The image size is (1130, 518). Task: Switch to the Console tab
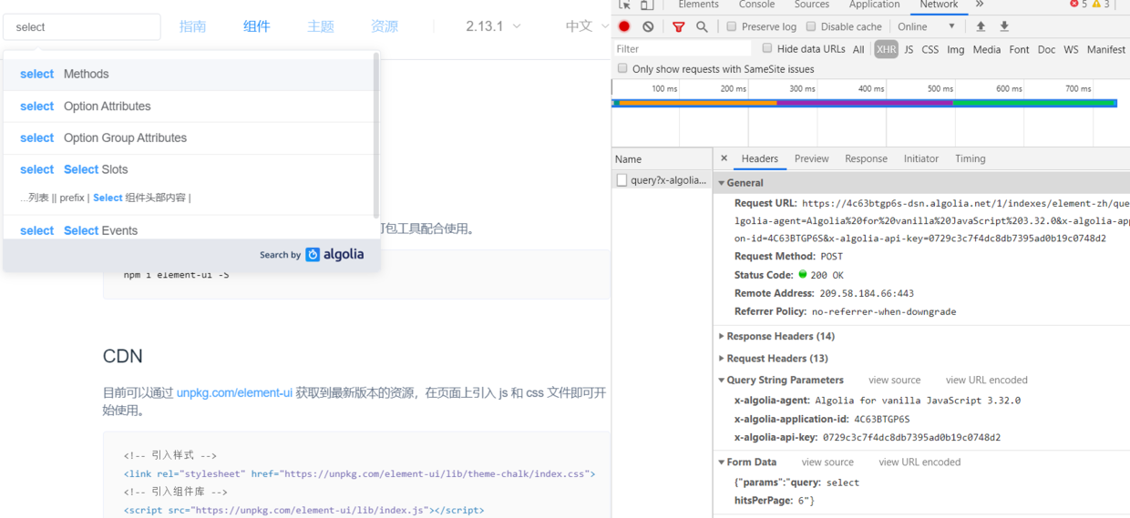click(756, 5)
